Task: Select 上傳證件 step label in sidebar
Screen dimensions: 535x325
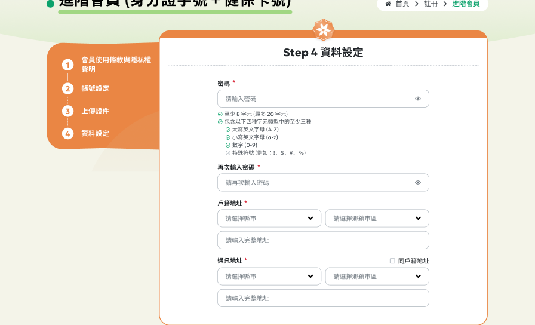Action: (x=96, y=111)
